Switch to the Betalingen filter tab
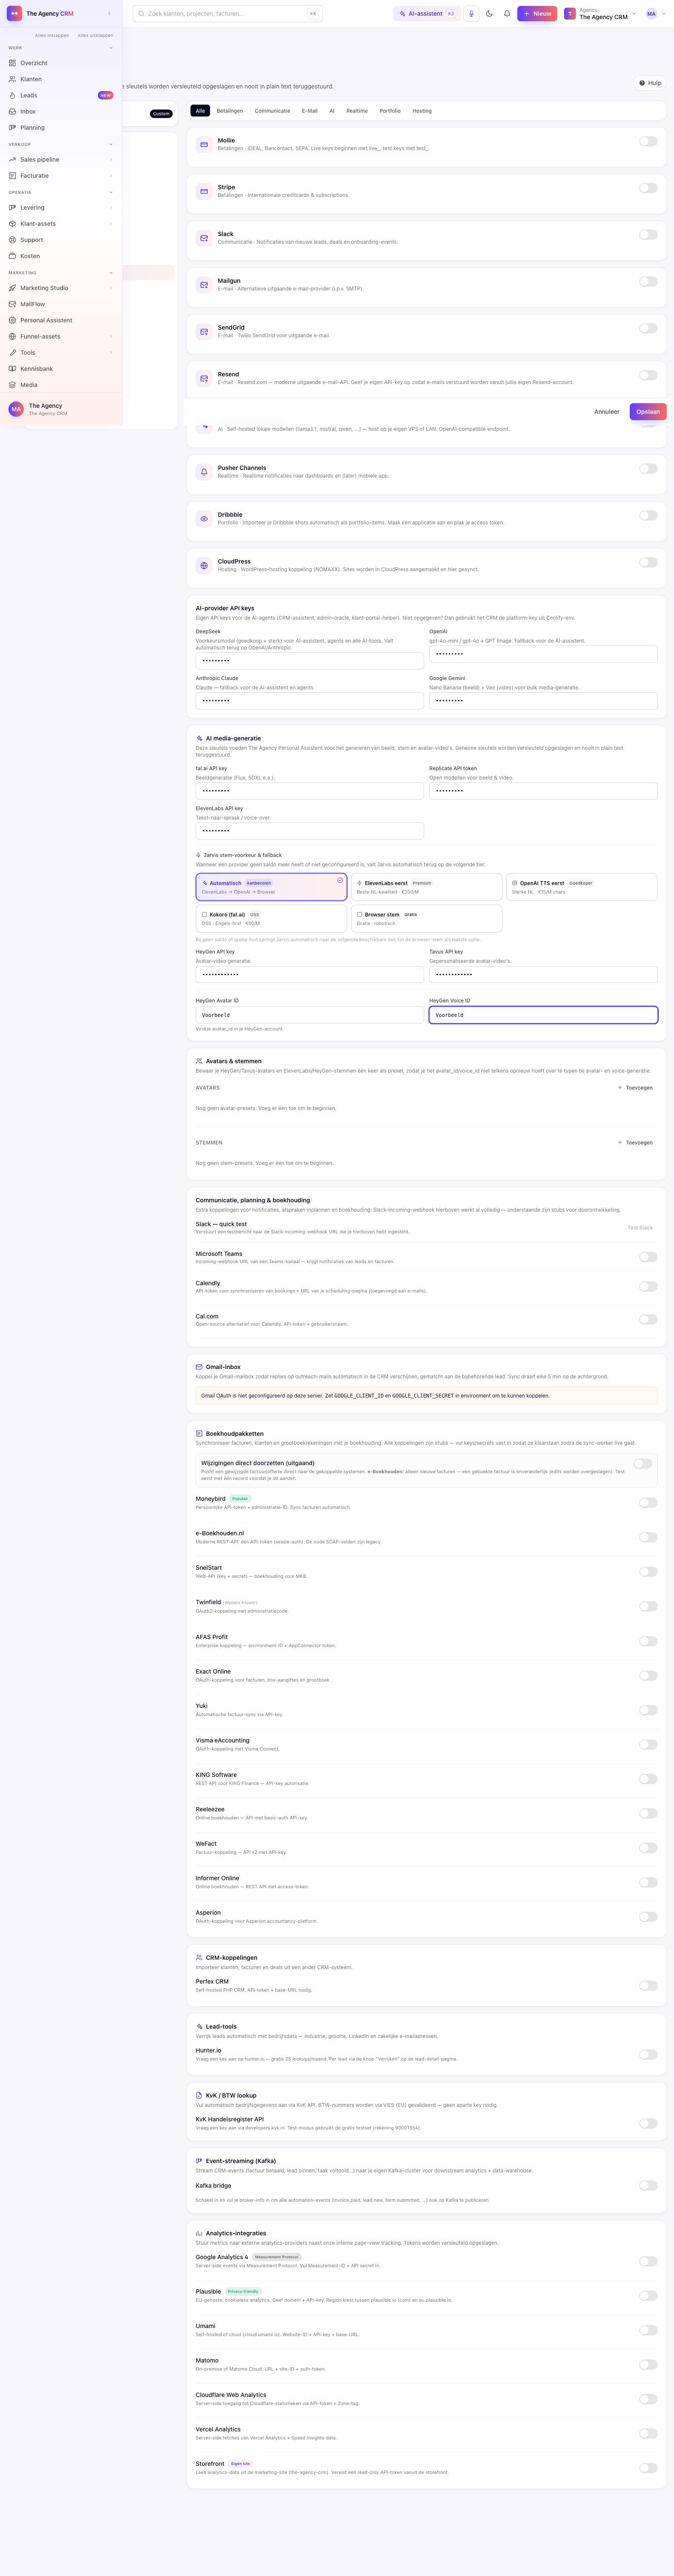The height and width of the screenshot is (2576, 674). point(230,111)
